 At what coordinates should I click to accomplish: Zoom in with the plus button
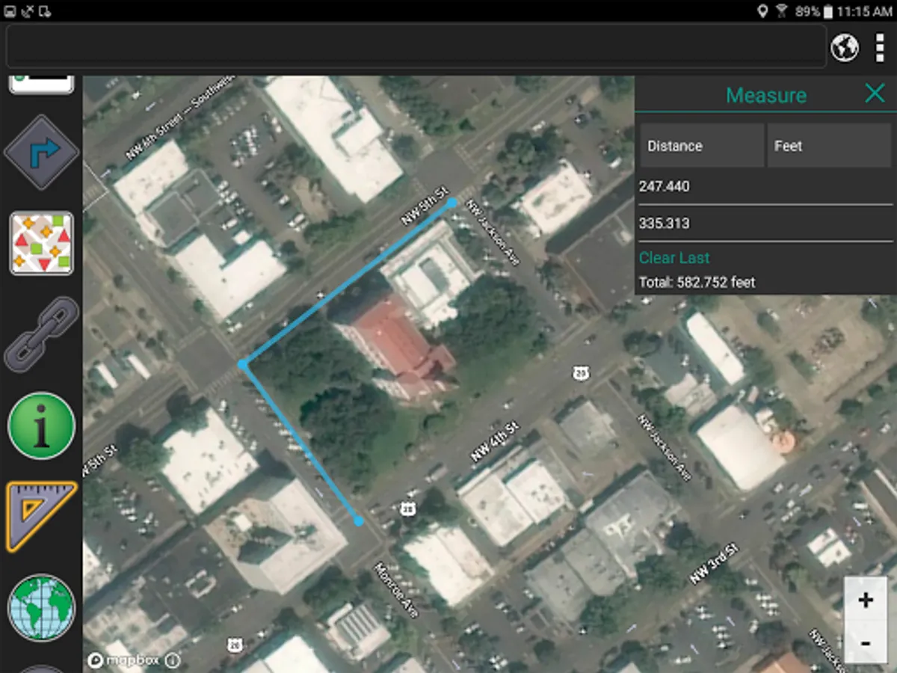[x=866, y=600]
